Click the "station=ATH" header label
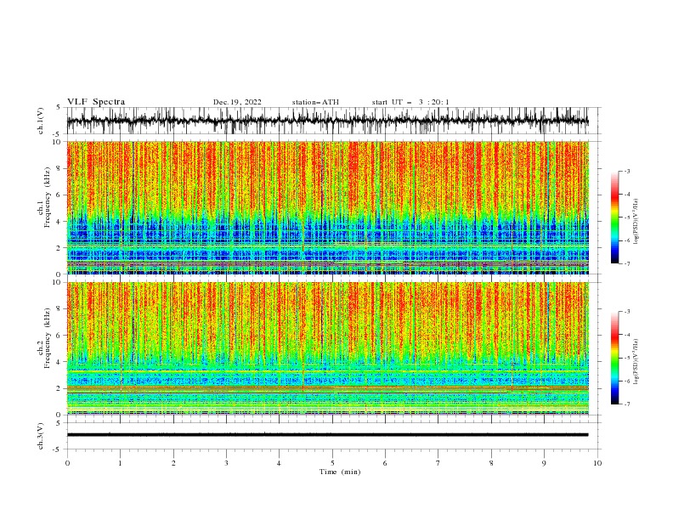This screenshot has width=673, height=520. click(315, 102)
